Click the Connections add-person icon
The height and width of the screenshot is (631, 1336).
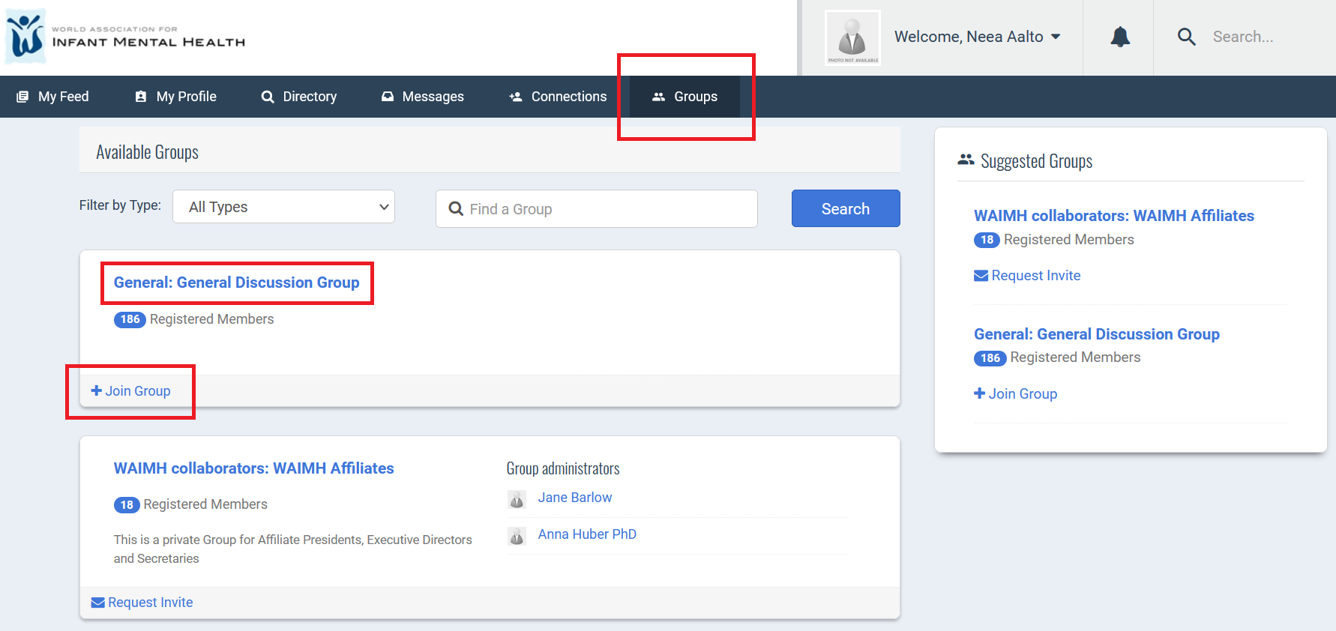coord(516,97)
